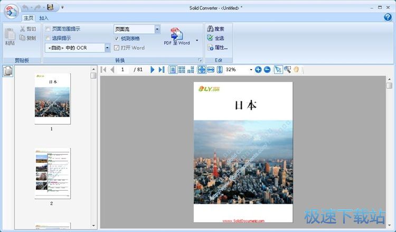The image size is (396, 232).
Task: Select the page 2 thumbnail
Action: (52, 173)
